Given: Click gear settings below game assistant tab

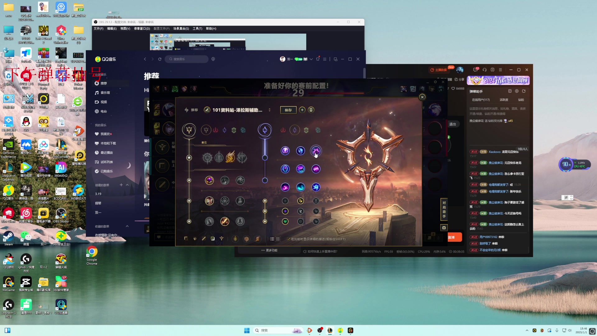Looking at the screenshot, I should pos(444,228).
